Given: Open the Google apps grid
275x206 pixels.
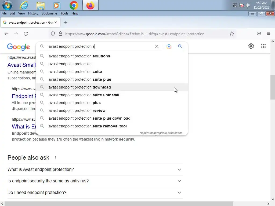Looking at the screenshot, I should click(263, 46).
